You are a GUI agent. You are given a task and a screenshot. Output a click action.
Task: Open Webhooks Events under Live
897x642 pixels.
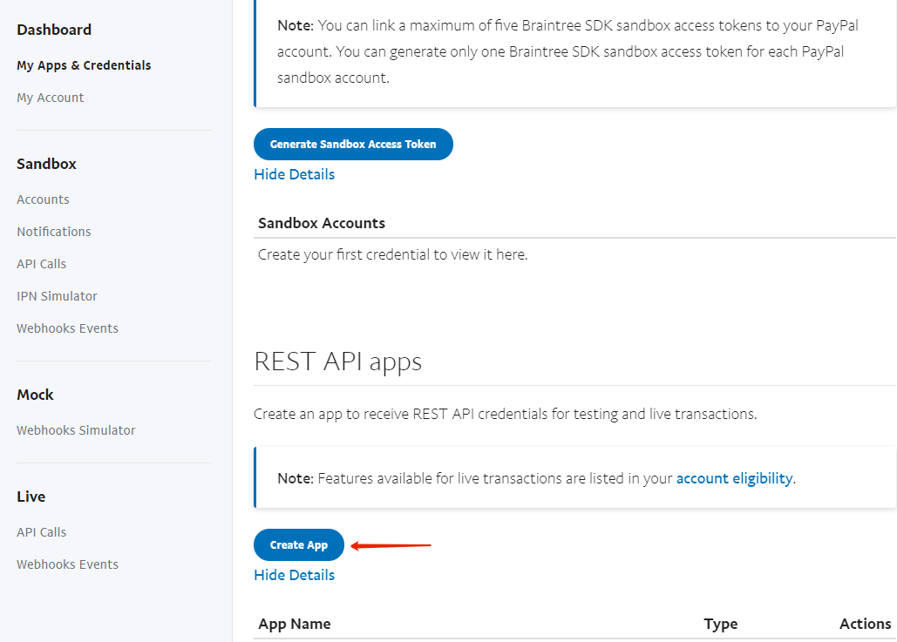[x=67, y=564]
